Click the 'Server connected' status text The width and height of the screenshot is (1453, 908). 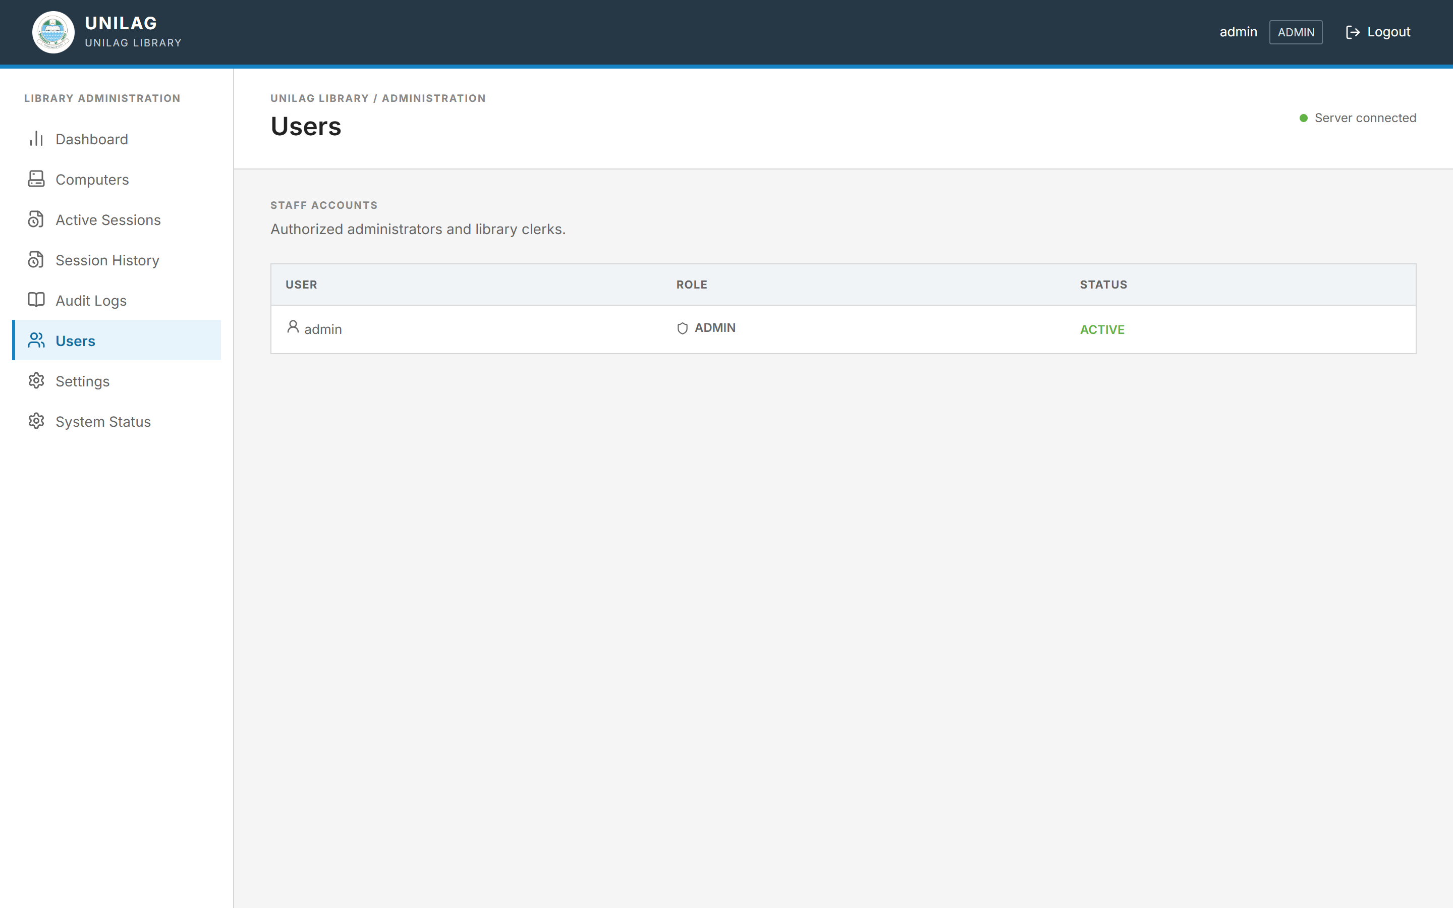pyautogui.click(x=1365, y=119)
